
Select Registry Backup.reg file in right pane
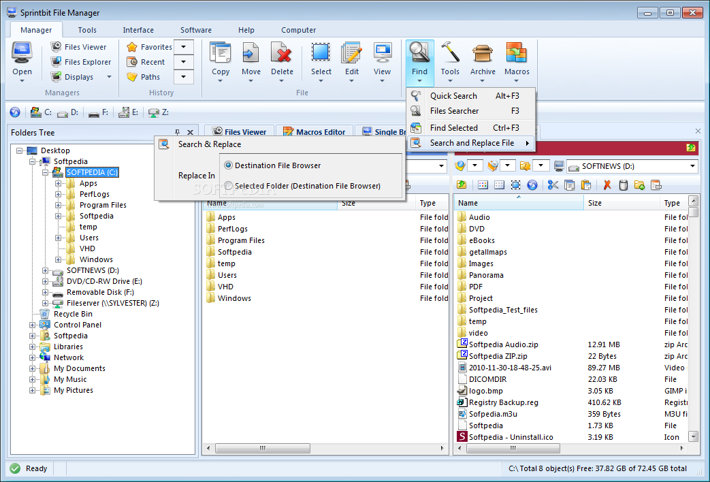[503, 402]
